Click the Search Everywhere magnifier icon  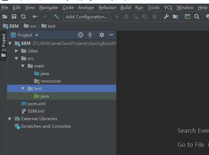point(197,17)
